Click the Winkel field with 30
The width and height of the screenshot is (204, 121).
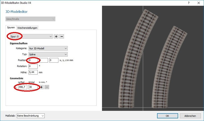(x=33, y=87)
